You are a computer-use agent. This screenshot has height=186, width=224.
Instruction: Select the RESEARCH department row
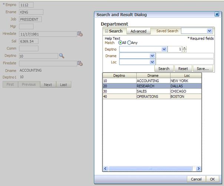pos(152,86)
